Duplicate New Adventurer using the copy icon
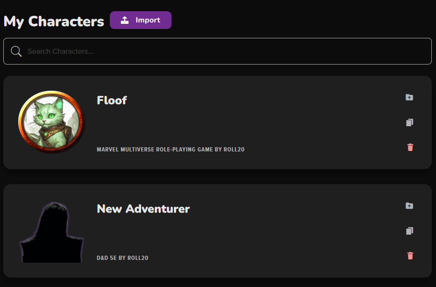 tap(409, 231)
